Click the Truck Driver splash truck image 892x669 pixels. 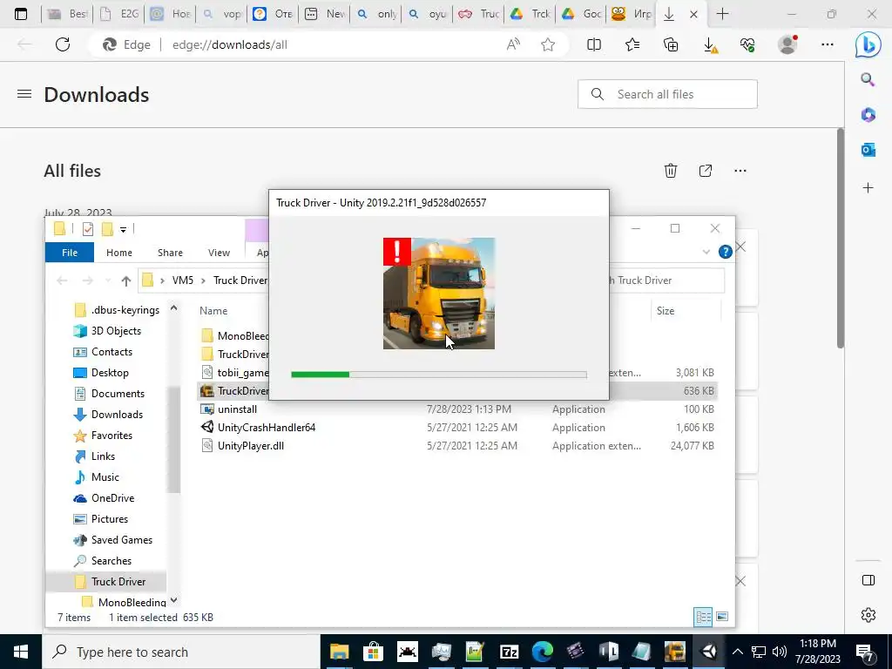tap(439, 294)
